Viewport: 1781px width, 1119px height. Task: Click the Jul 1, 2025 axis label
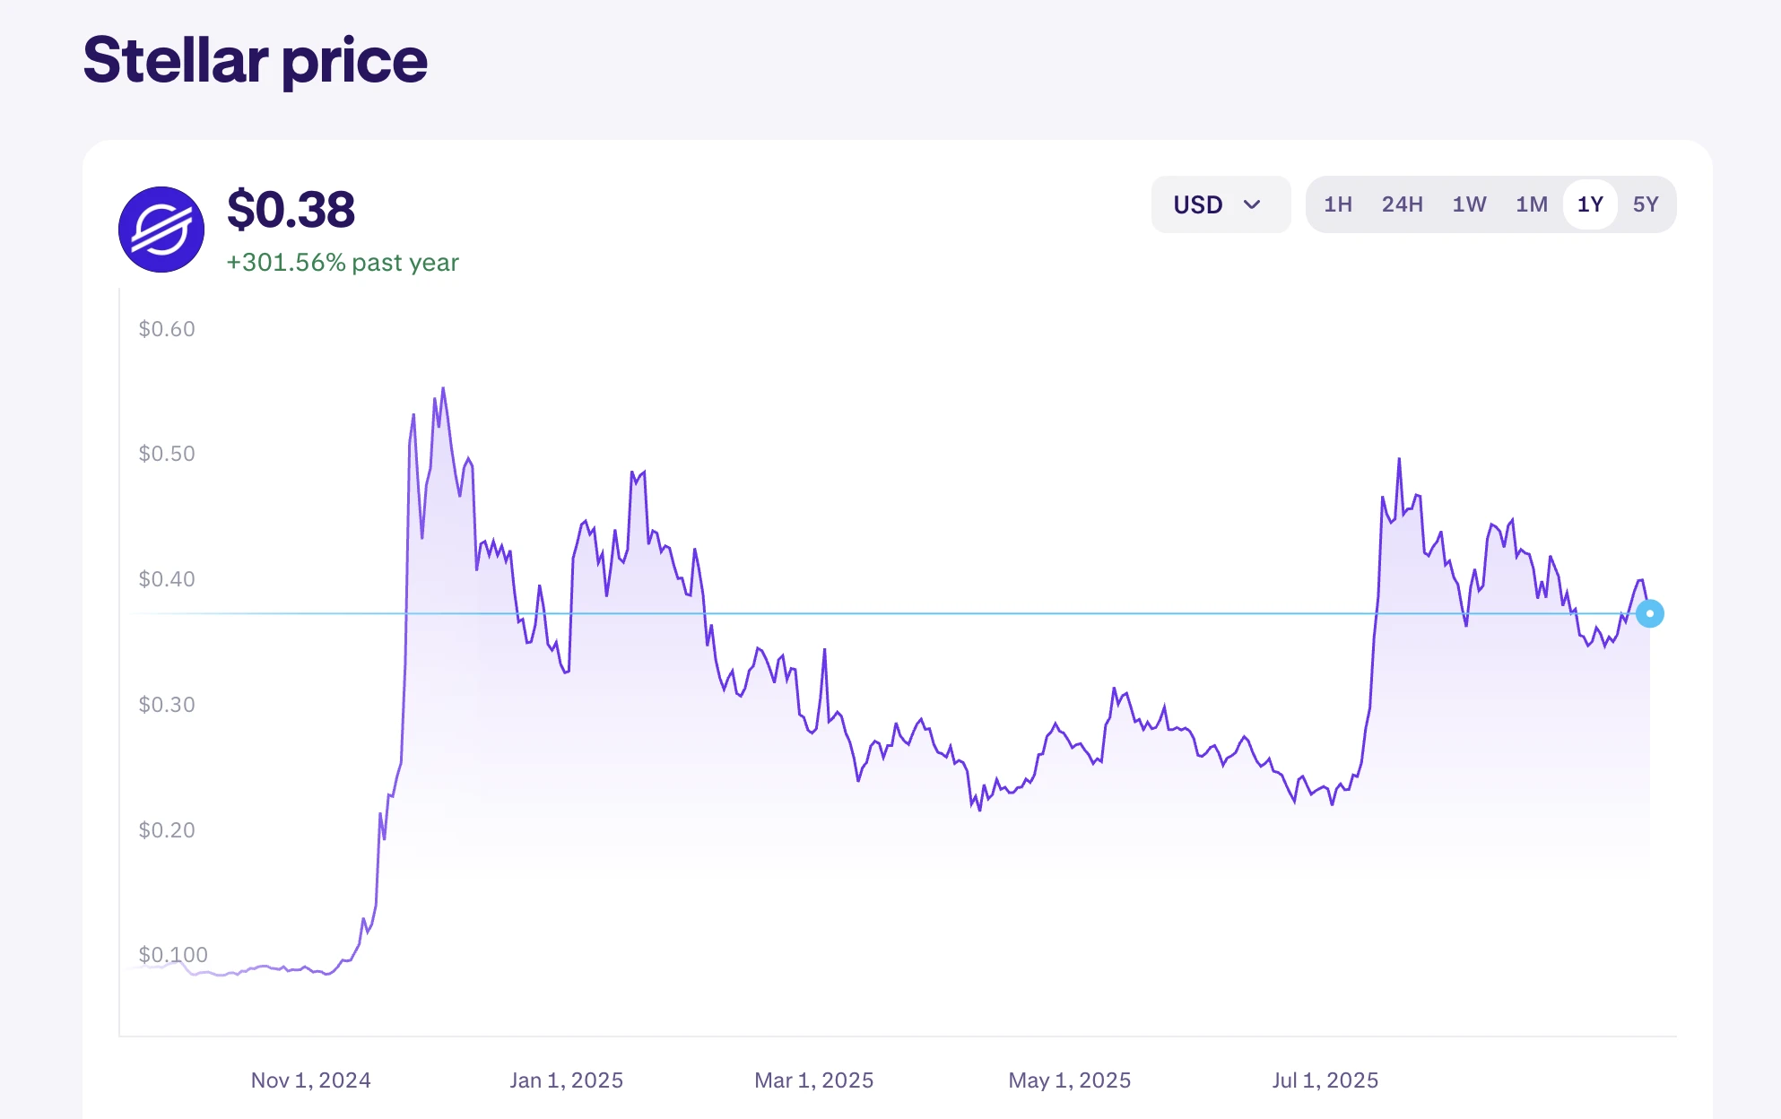[1325, 1080]
